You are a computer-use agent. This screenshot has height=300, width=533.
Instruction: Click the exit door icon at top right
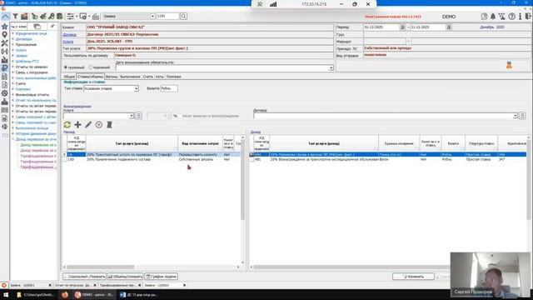point(528,17)
